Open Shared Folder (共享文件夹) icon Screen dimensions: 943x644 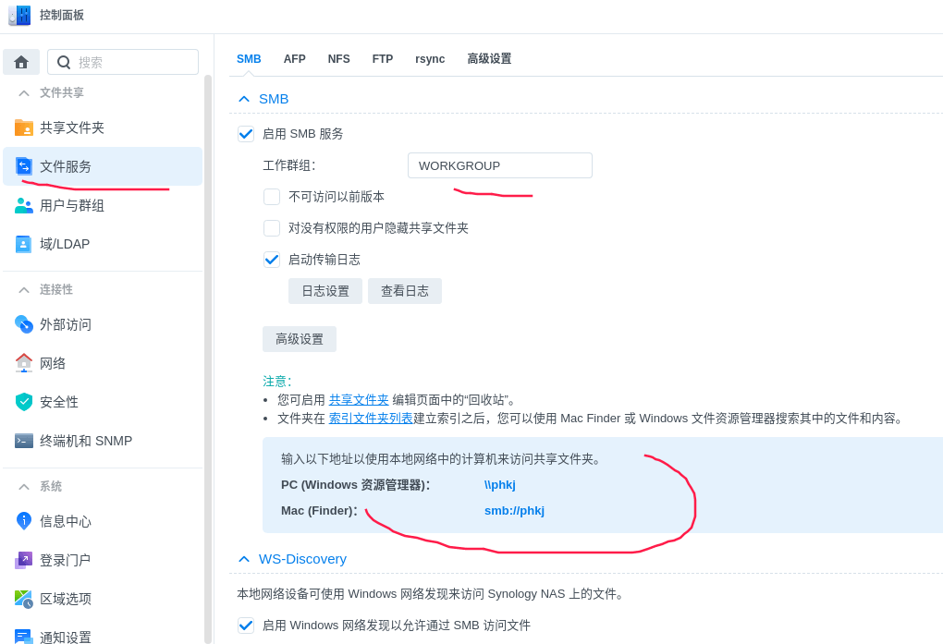pos(24,128)
